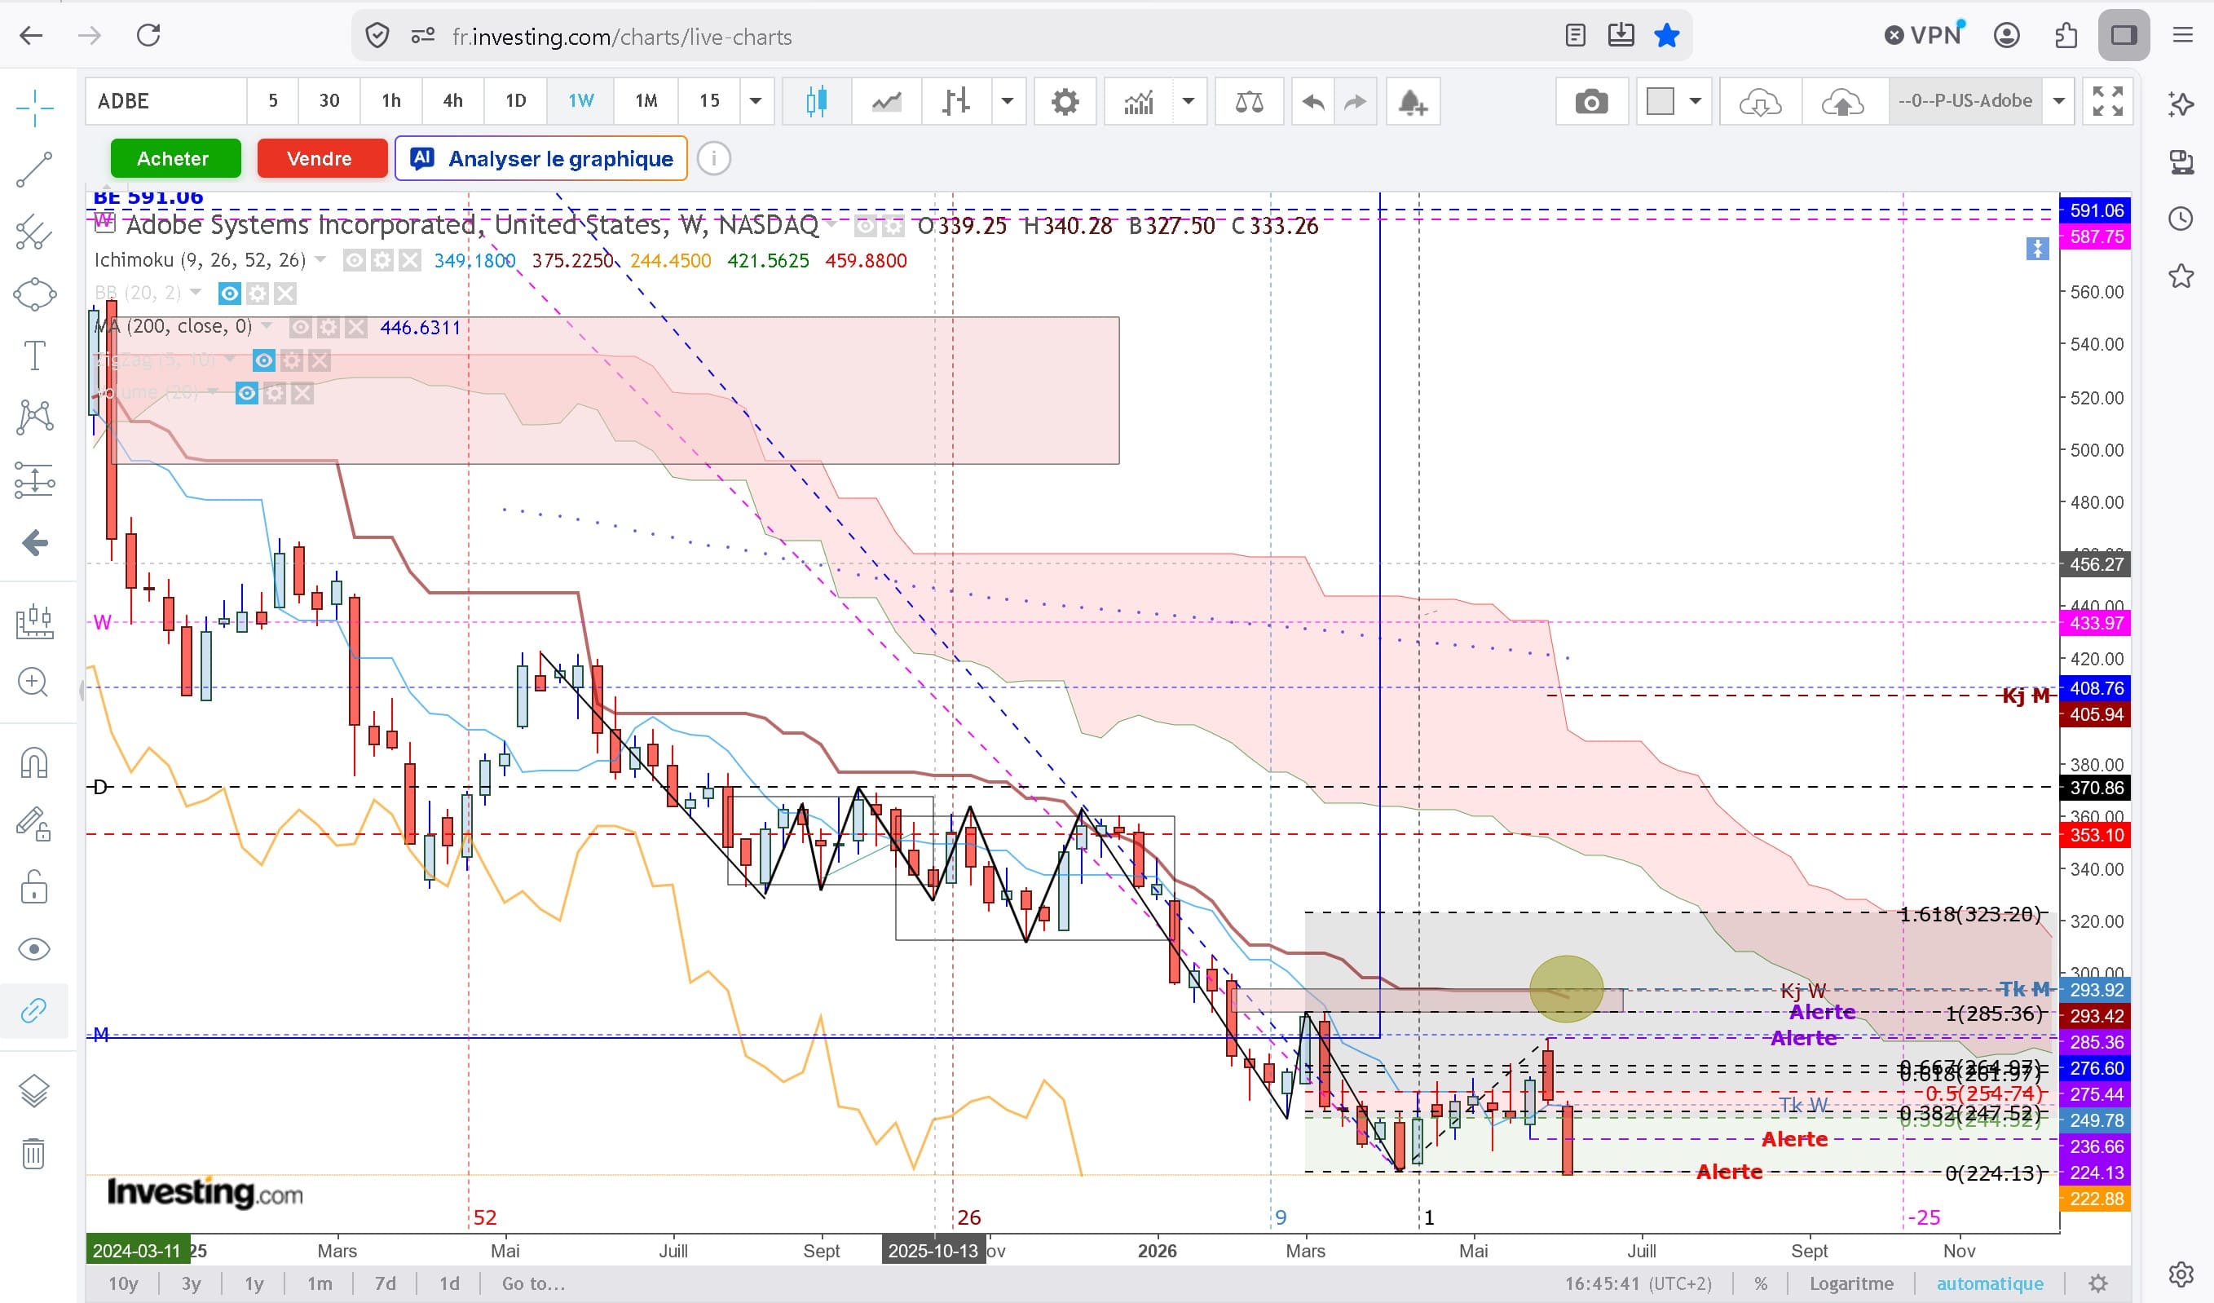Viewport: 2214px width, 1303px height.
Task: Open chart properties gear in toolbar
Action: [x=1065, y=101]
